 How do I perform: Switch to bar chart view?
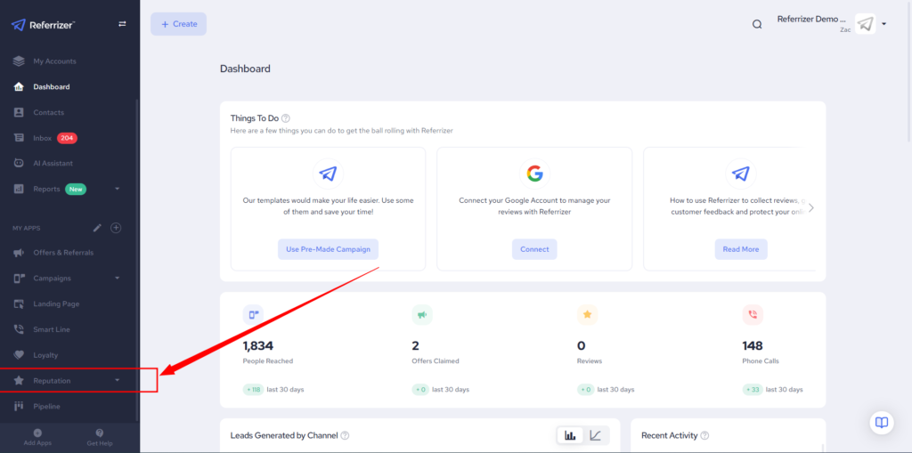(570, 435)
